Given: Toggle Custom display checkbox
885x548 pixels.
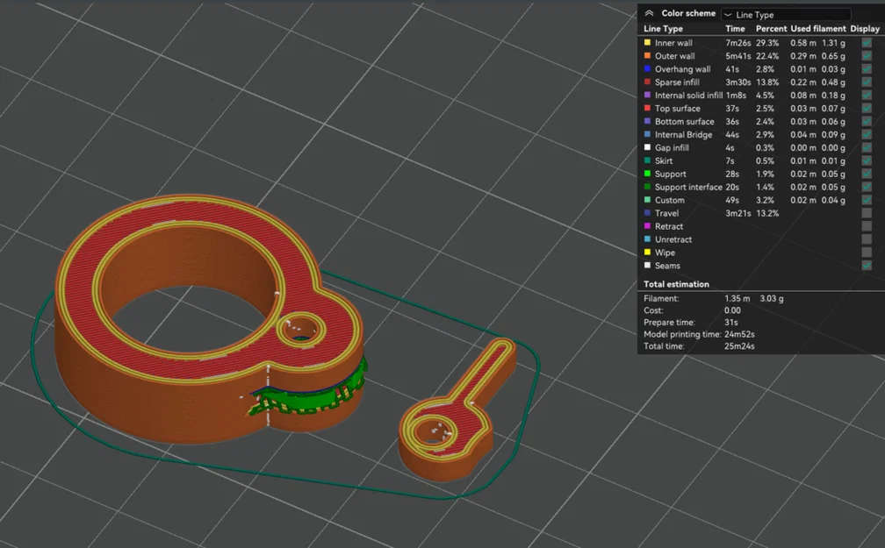Looking at the screenshot, I should point(867,200).
